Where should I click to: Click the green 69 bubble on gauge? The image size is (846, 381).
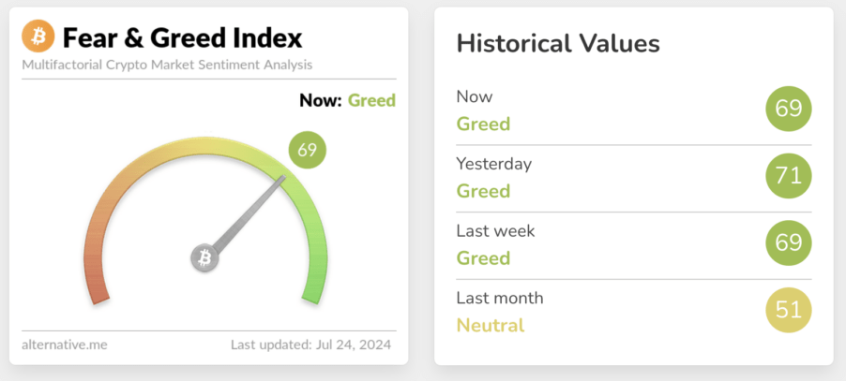[307, 150]
